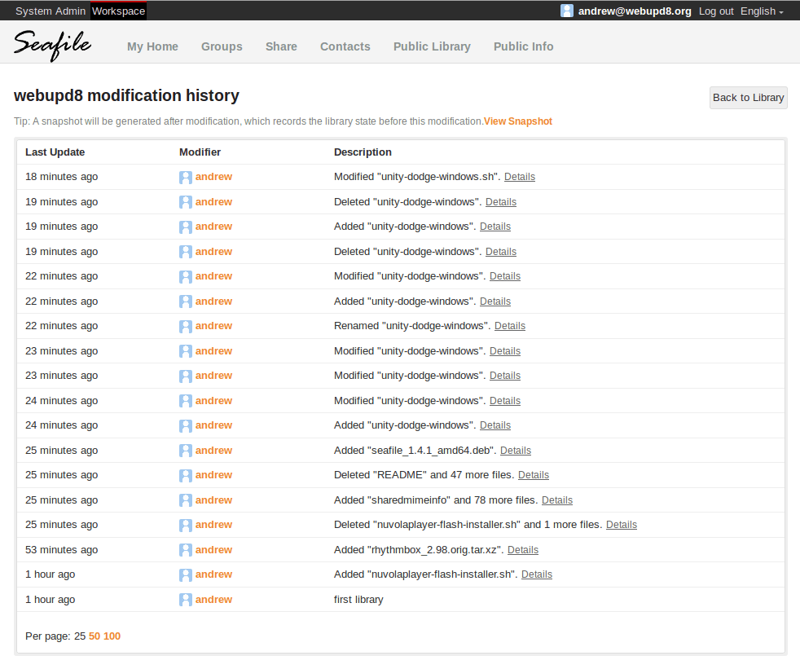The width and height of the screenshot is (800, 669).
Task: Open Groups in navigation
Action: [x=222, y=46]
